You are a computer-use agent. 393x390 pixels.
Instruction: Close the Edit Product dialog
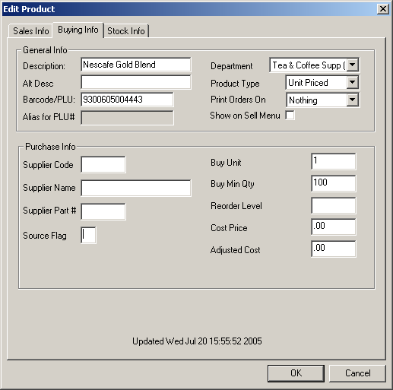(383, 9)
